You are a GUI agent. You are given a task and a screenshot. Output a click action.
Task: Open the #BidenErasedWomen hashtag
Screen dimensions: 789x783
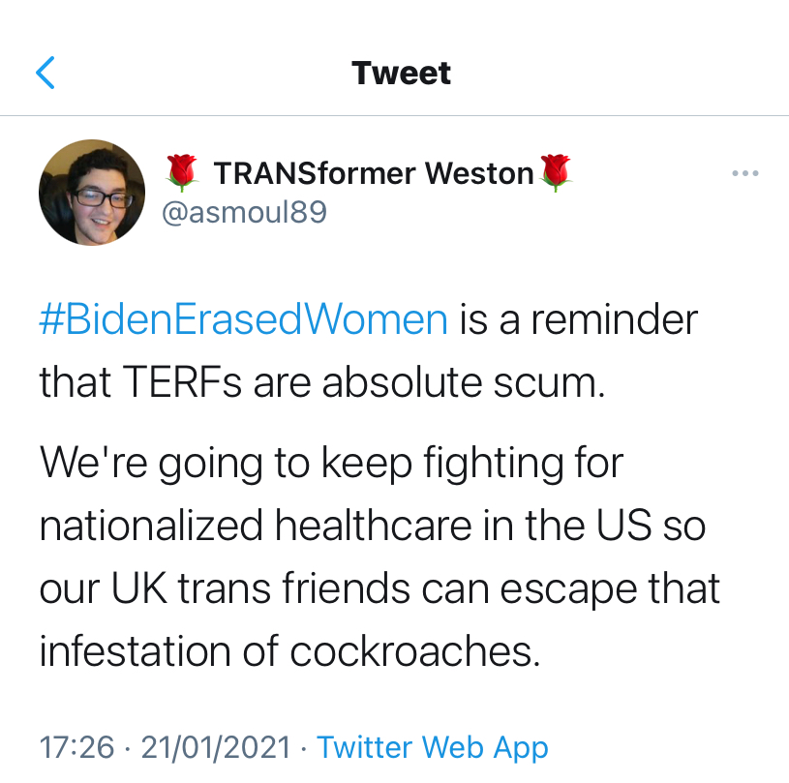click(x=243, y=320)
